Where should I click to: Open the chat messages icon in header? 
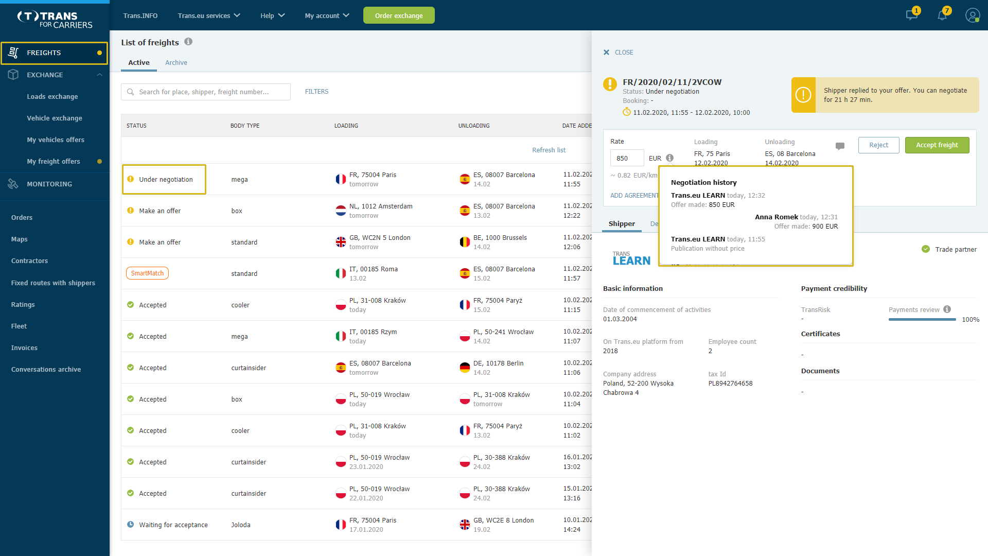pyautogui.click(x=912, y=15)
